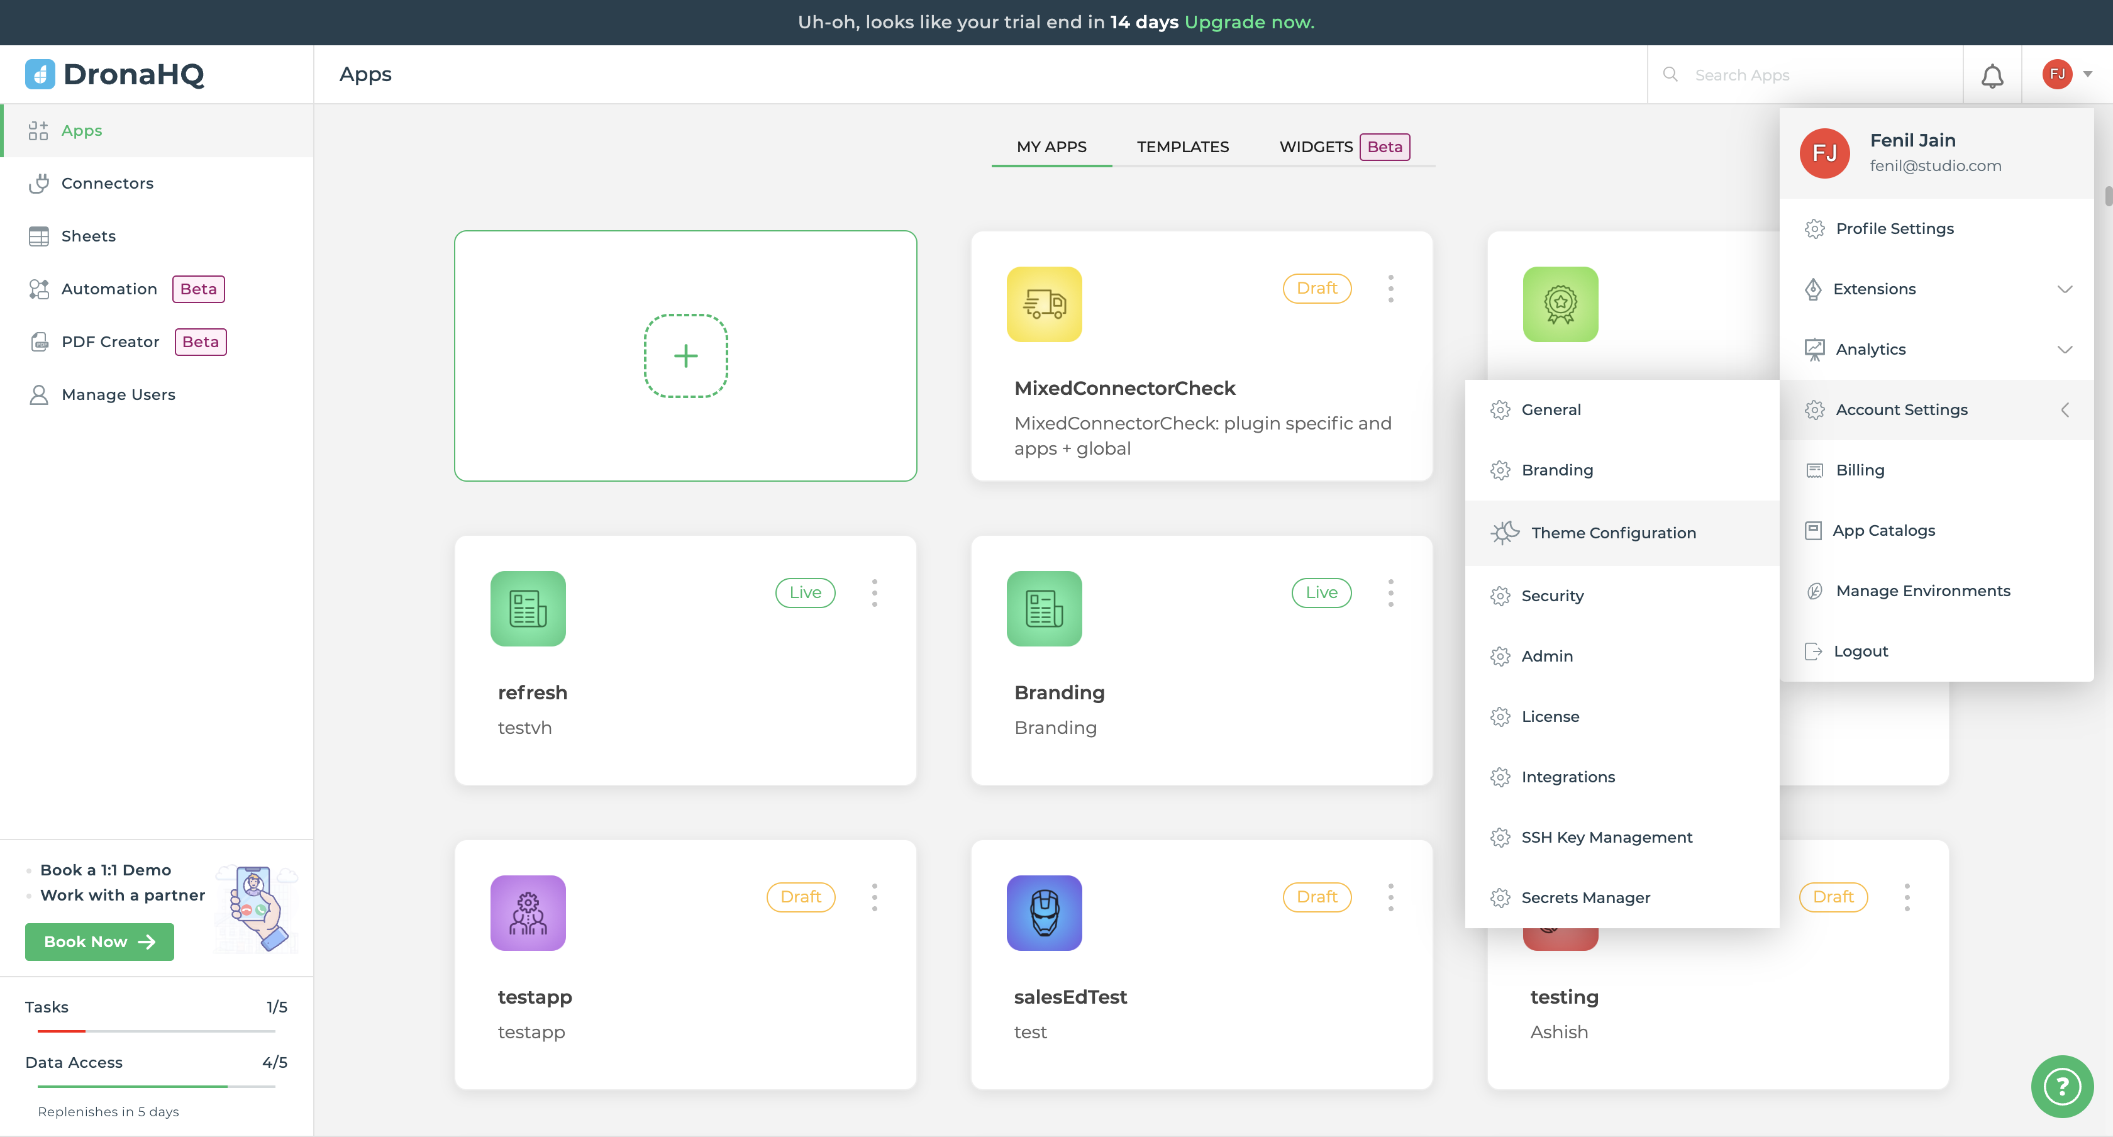Click Live badge on Branding card
2113x1137 pixels.
pyautogui.click(x=1321, y=593)
